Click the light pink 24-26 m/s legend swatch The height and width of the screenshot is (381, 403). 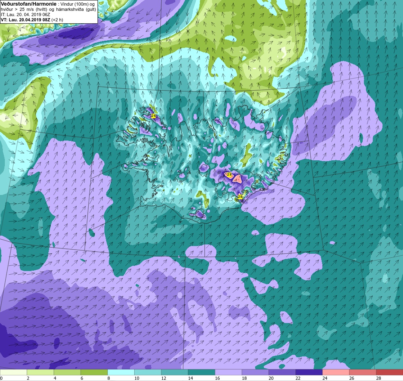click(336, 372)
